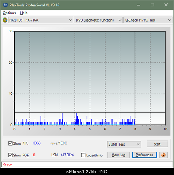Click the y-axis label 30 on the graph
Image resolution: width=174 pixels, height=175 pixels.
click(x=10, y=31)
